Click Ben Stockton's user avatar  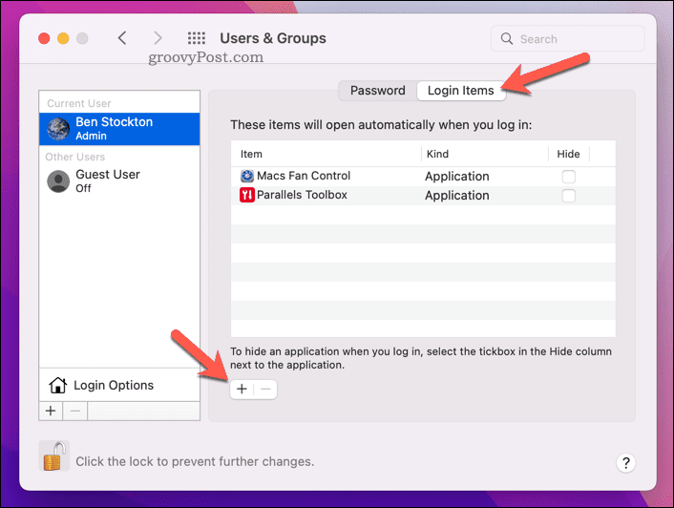click(58, 129)
